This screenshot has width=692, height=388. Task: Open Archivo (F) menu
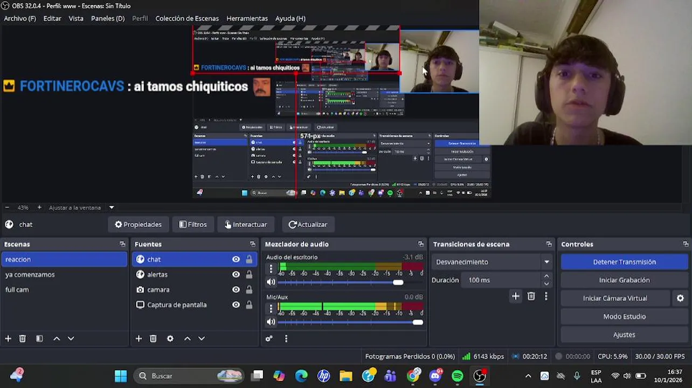click(20, 18)
